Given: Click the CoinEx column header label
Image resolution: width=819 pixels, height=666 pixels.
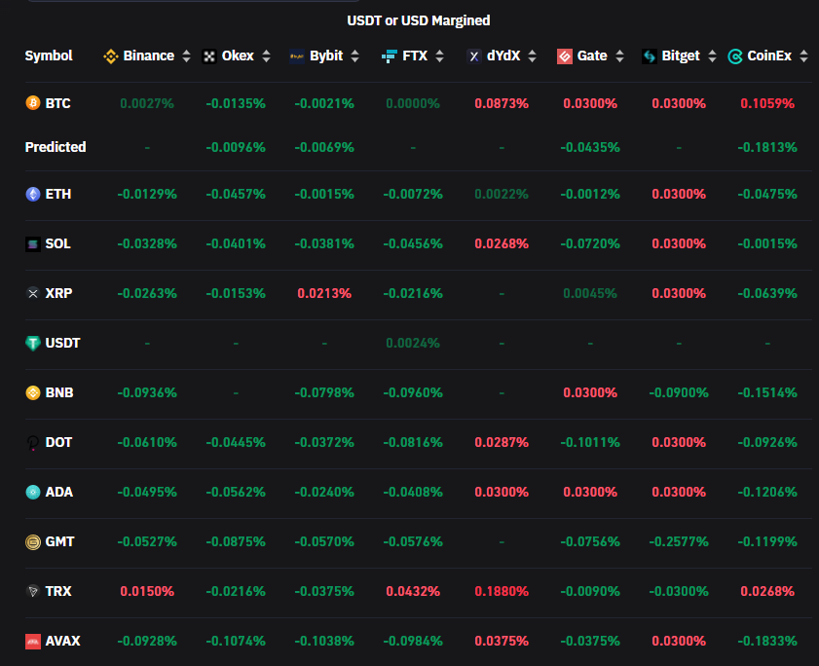Looking at the screenshot, I should click(769, 55).
